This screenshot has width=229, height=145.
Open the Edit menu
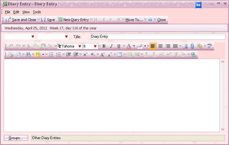click(x=16, y=12)
